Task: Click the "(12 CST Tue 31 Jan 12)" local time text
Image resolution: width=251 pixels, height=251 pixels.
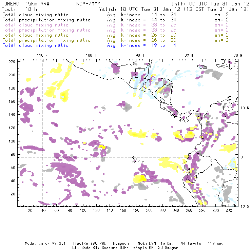Action: (x=216, y=9)
